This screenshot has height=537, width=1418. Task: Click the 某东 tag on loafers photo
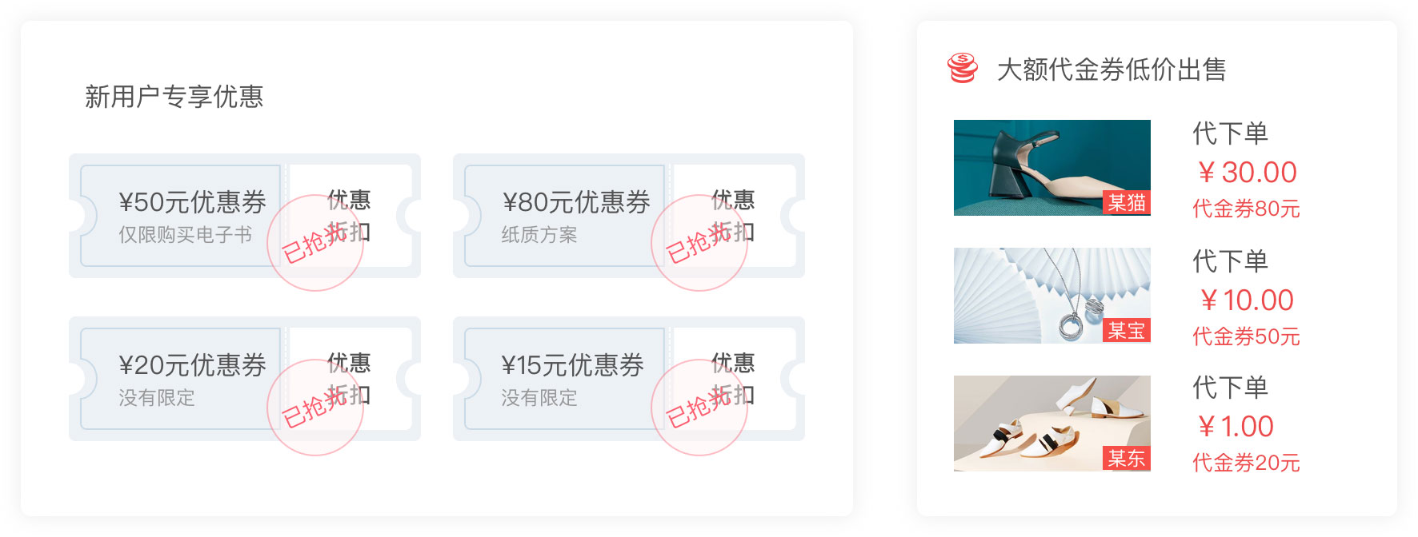pos(1127,459)
